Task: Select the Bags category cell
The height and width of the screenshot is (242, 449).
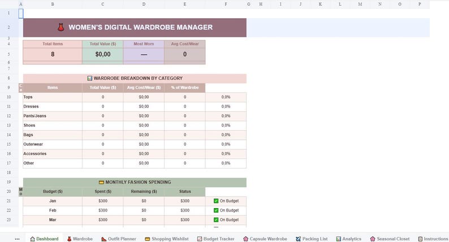Action: coord(53,135)
